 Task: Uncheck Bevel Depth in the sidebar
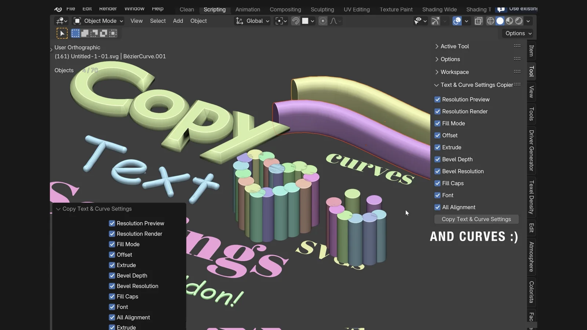point(437,159)
